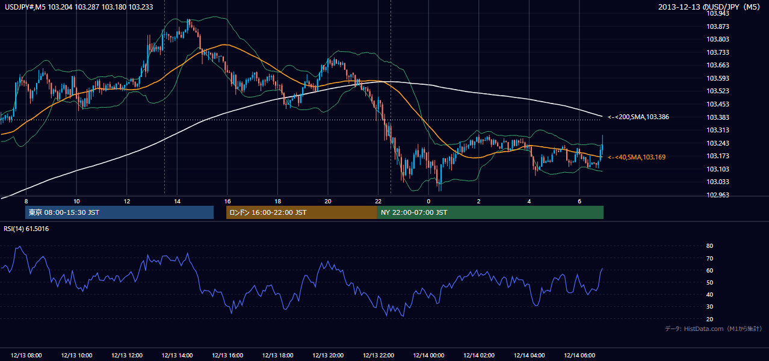
Task: Click the 40,SMA,103.169 label
Action: [637, 157]
